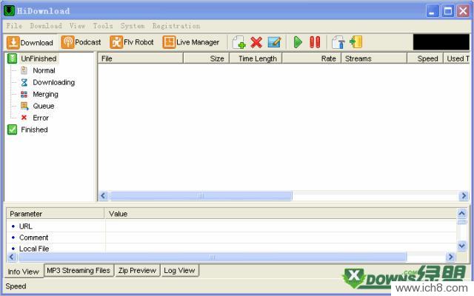Viewport: 474px width, 296px height.
Task: Select the Local File parameter row
Action: pos(231,249)
